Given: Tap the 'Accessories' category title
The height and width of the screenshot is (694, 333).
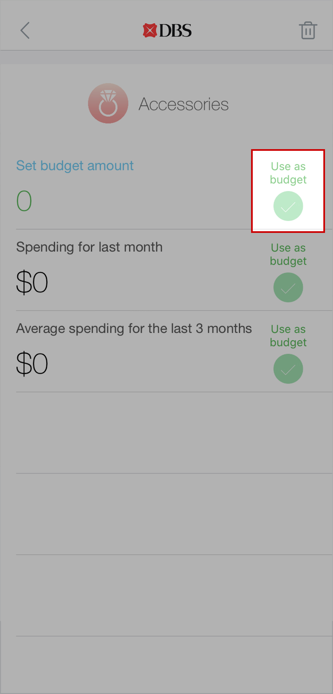Looking at the screenshot, I should coord(183,104).
